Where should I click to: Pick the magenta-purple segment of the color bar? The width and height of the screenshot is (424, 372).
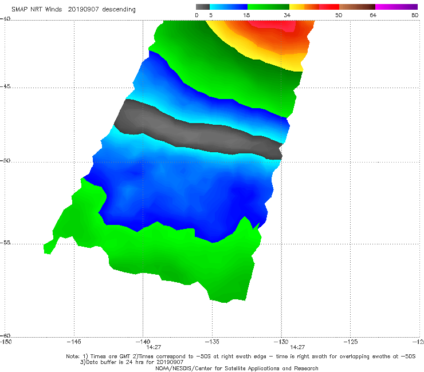[x=396, y=7]
